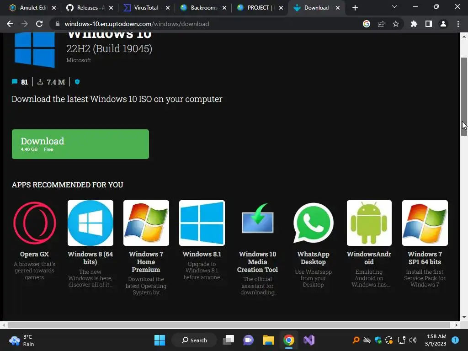Open the WindowsAndroid app icon
This screenshot has height=351, width=468.
coord(369,223)
